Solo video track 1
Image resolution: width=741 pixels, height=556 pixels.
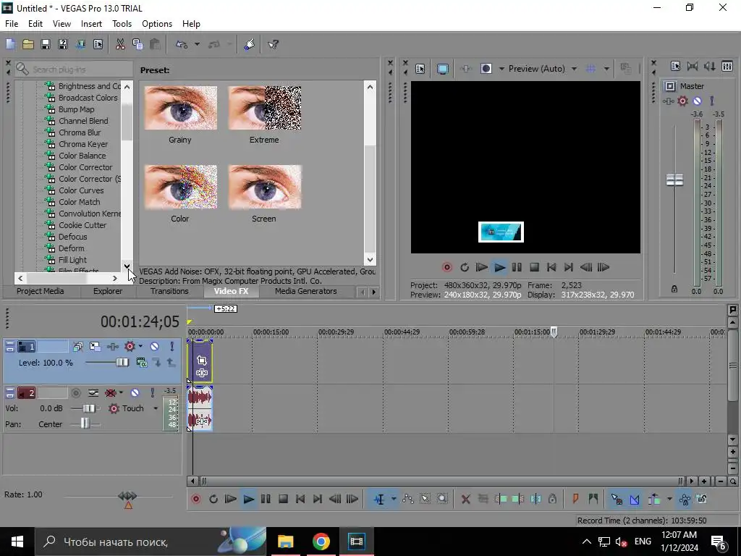click(172, 347)
